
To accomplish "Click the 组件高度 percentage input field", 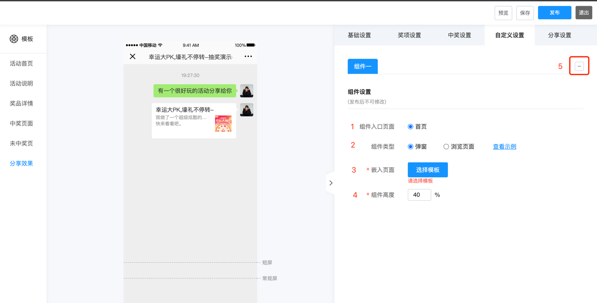I will (419, 195).
